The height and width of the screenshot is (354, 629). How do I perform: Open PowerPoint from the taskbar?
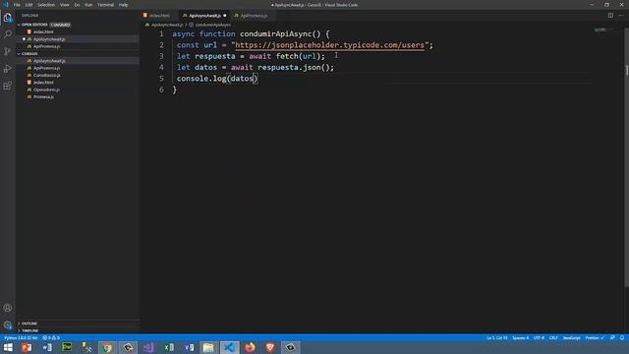click(27, 347)
